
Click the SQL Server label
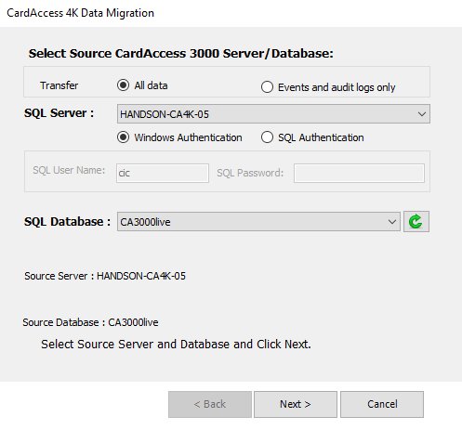click(59, 113)
